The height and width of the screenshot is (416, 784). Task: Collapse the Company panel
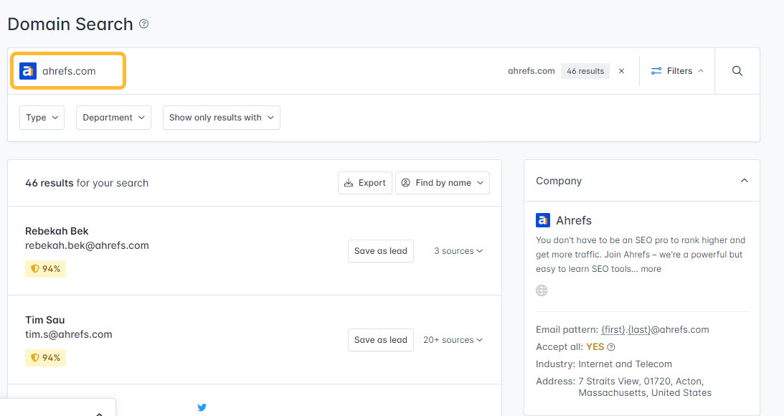[x=744, y=180]
